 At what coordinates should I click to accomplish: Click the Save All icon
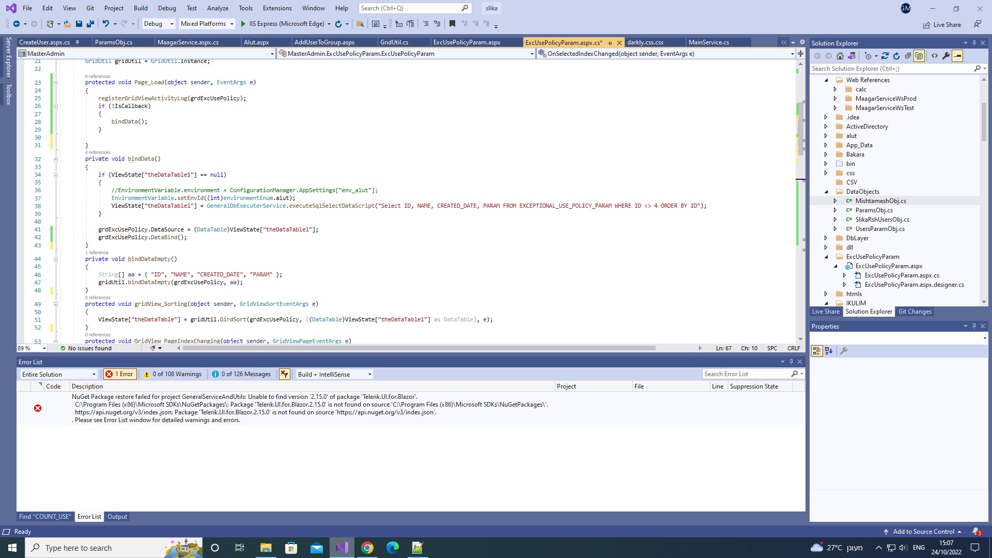91,24
